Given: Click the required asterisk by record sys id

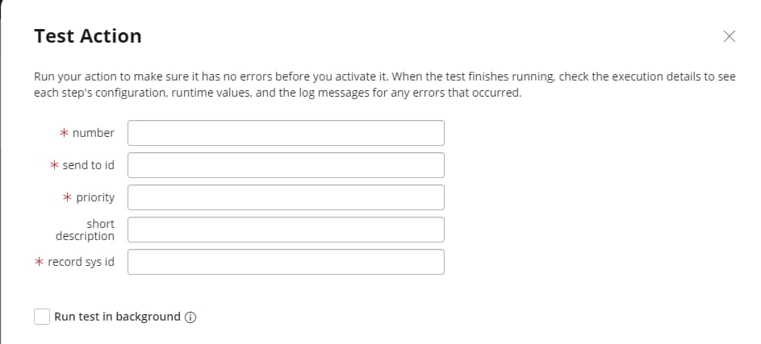Looking at the screenshot, I should pyautogui.click(x=40, y=262).
